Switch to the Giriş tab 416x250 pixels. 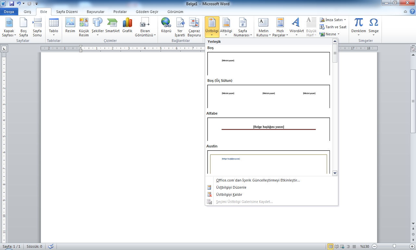point(27,12)
